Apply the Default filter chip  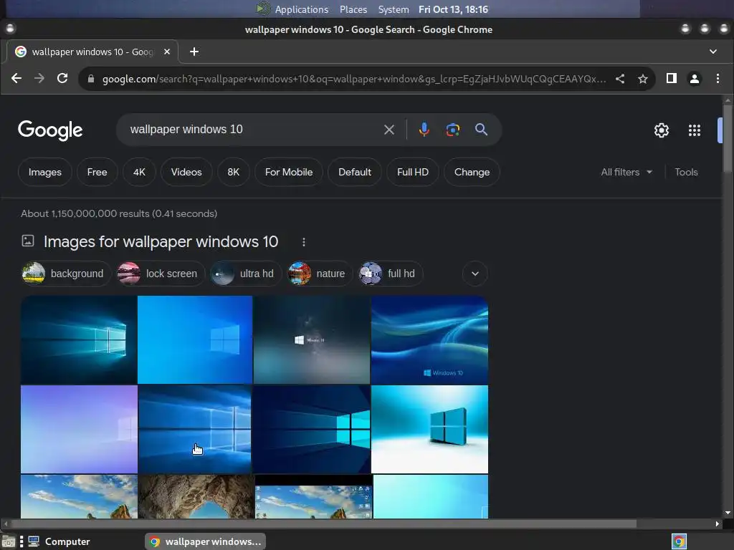point(355,172)
